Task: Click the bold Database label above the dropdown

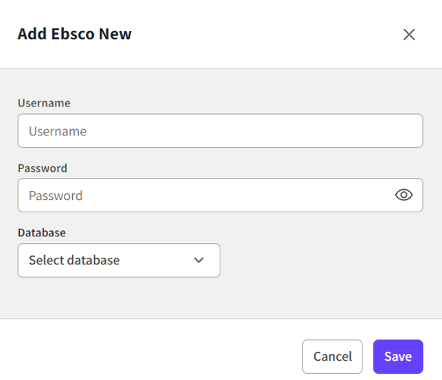Action: tap(42, 232)
